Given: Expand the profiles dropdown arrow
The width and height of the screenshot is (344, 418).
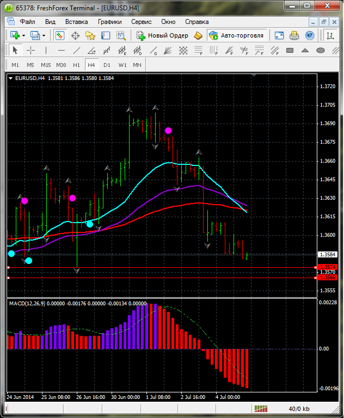Looking at the screenshot, I should click(x=44, y=35).
